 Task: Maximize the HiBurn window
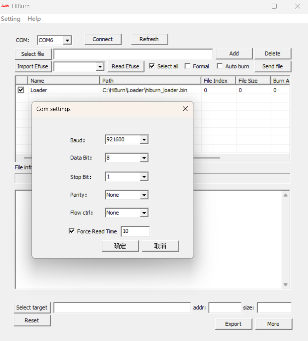click(x=274, y=6)
